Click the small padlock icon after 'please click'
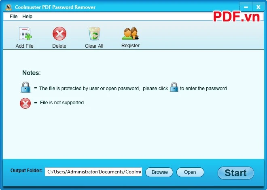This screenshot has width=267, height=190. tap(174, 87)
